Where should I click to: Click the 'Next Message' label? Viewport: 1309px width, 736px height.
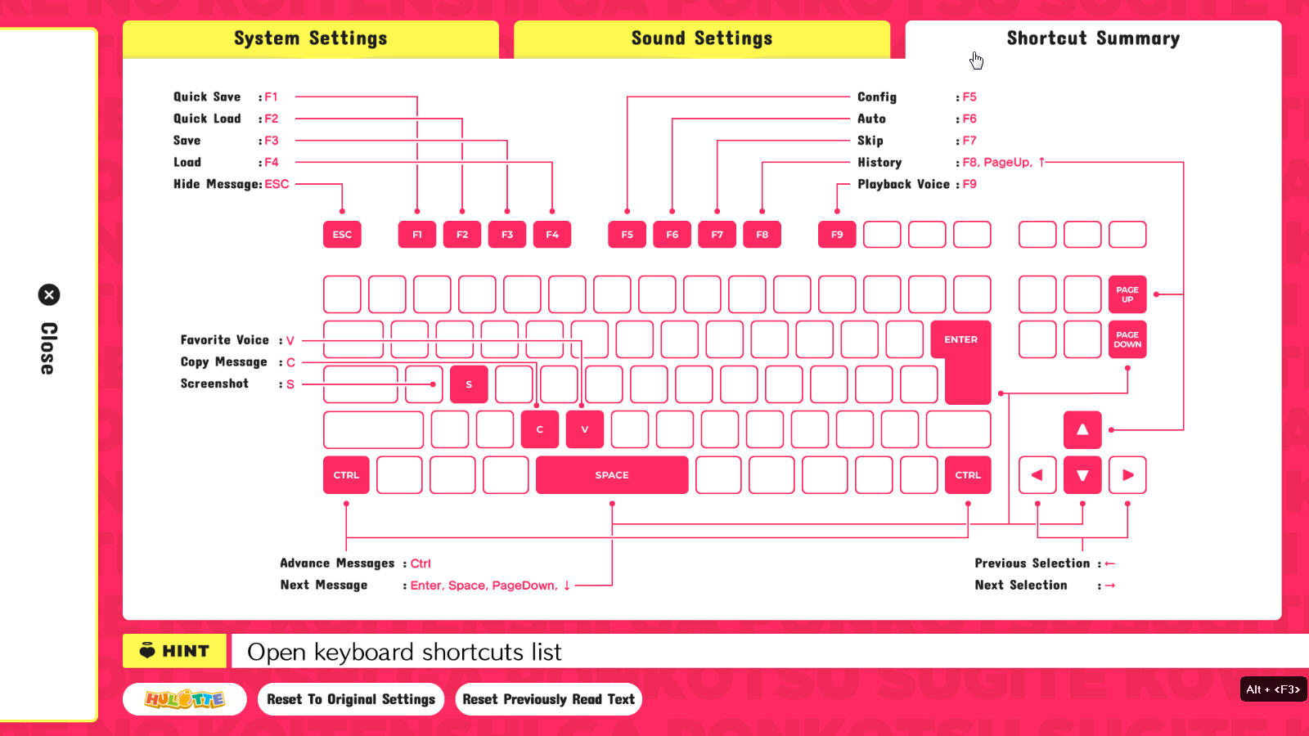[x=324, y=586]
